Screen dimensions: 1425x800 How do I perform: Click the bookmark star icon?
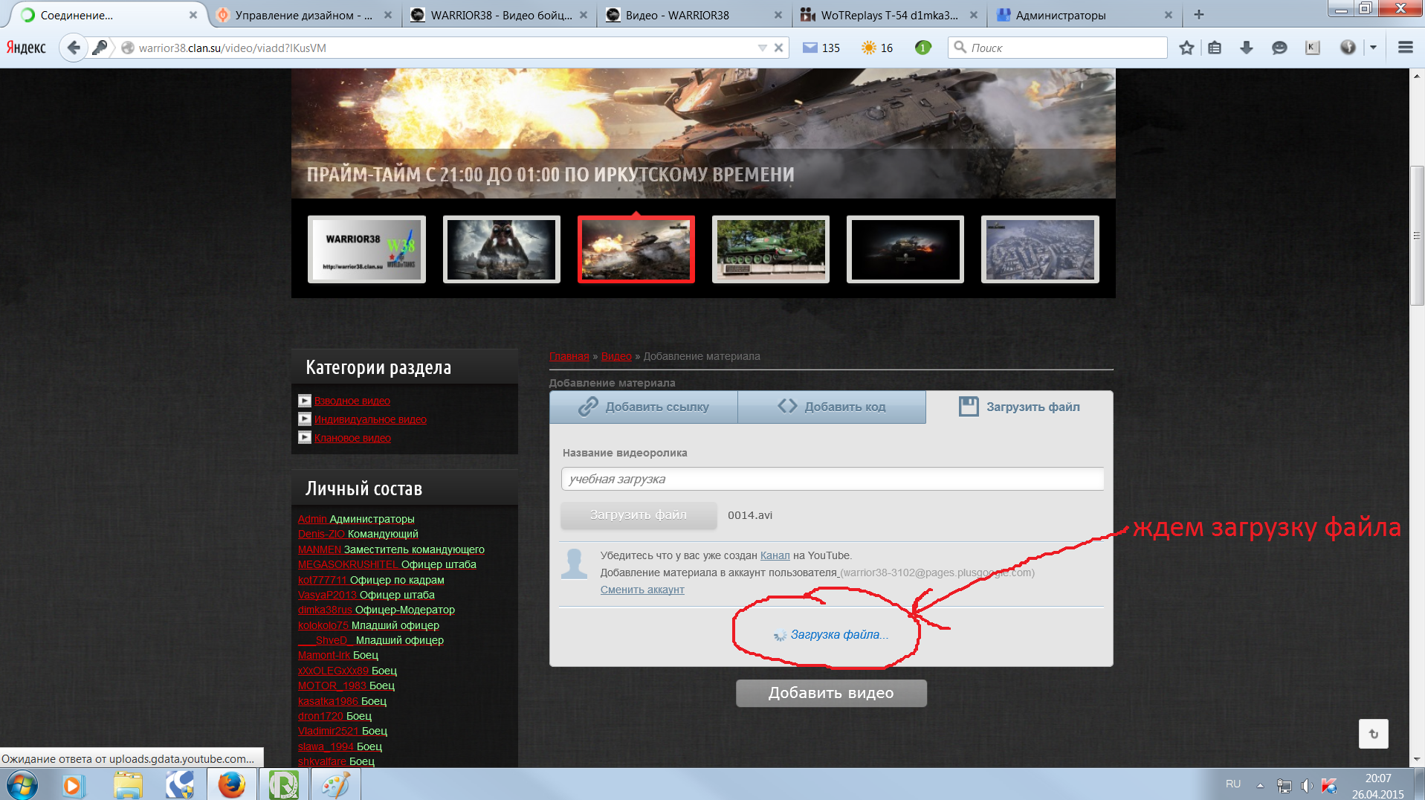[1186, 48]
